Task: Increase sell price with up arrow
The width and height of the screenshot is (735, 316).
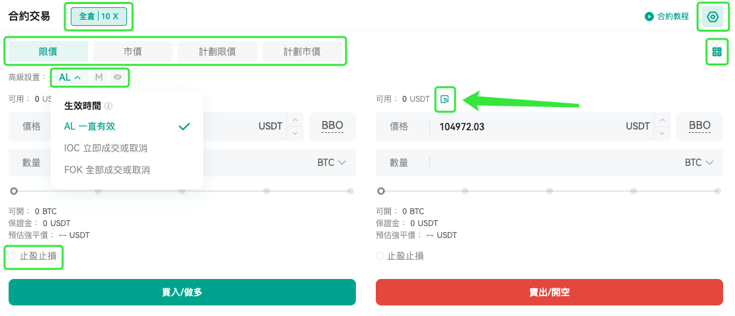Action: click(x=662, y=120)
